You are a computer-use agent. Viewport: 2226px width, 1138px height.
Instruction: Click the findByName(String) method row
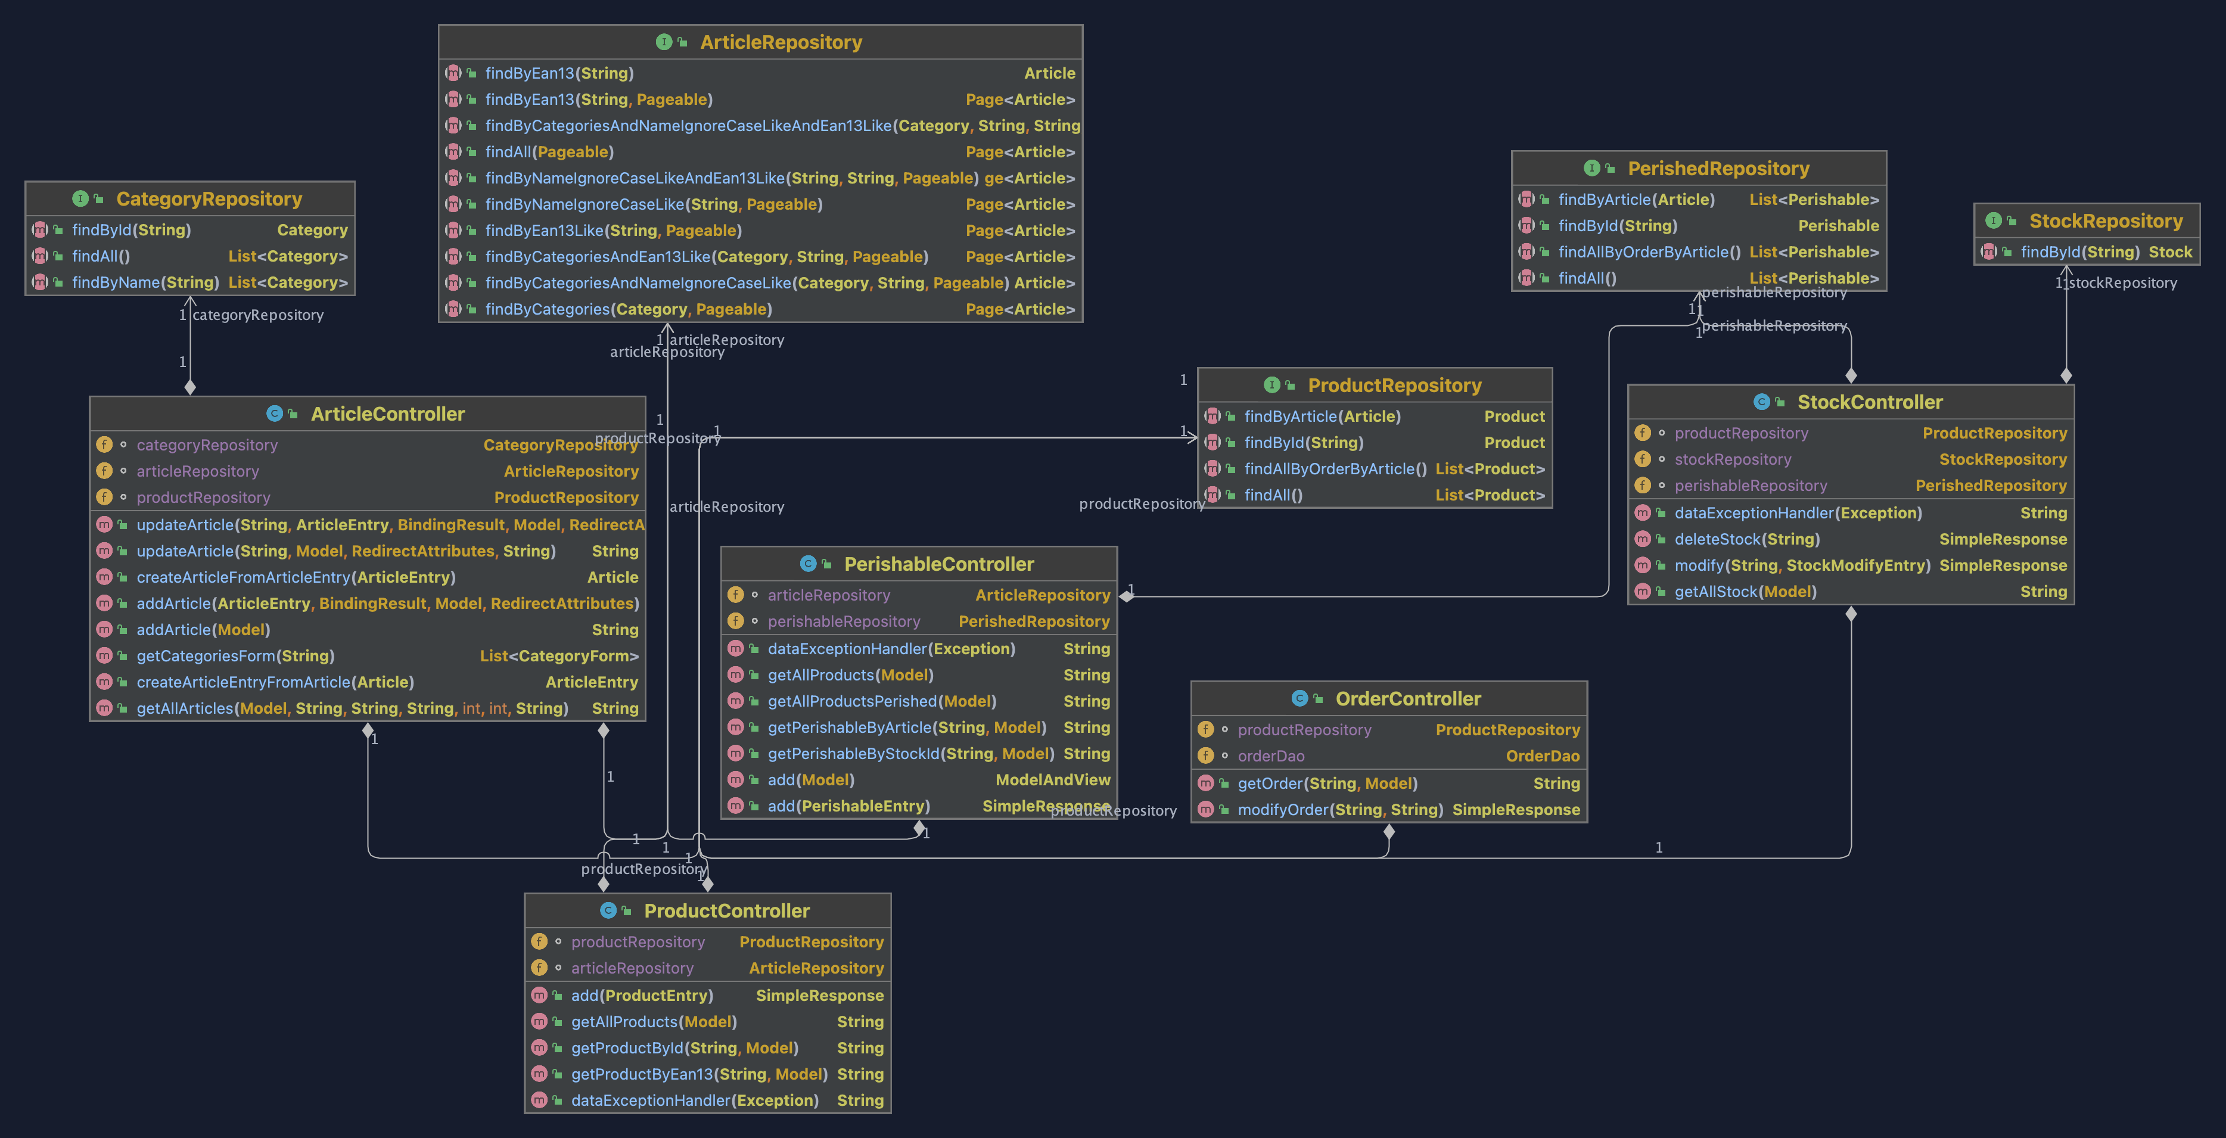(145, 282)
